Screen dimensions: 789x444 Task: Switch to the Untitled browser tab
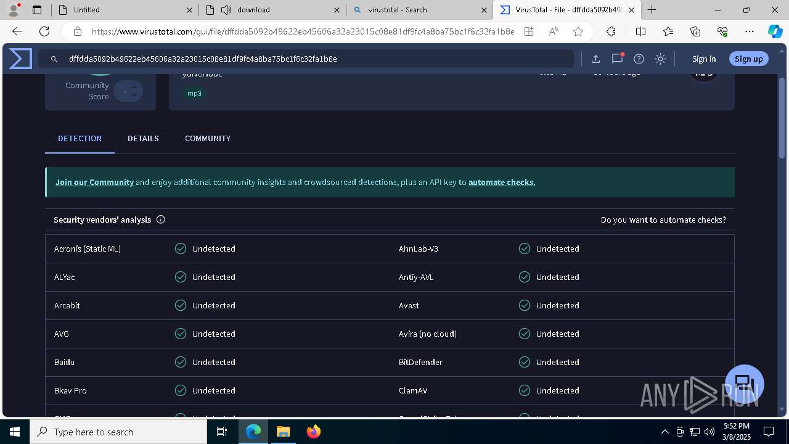(124, 10)
